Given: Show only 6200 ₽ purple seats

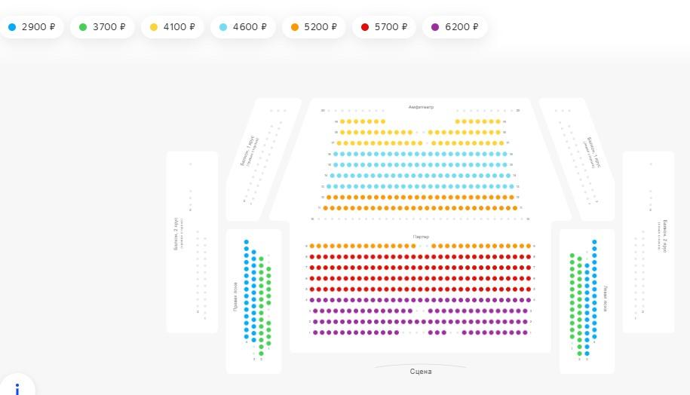Looking at the screenshot, I should 455,27.
